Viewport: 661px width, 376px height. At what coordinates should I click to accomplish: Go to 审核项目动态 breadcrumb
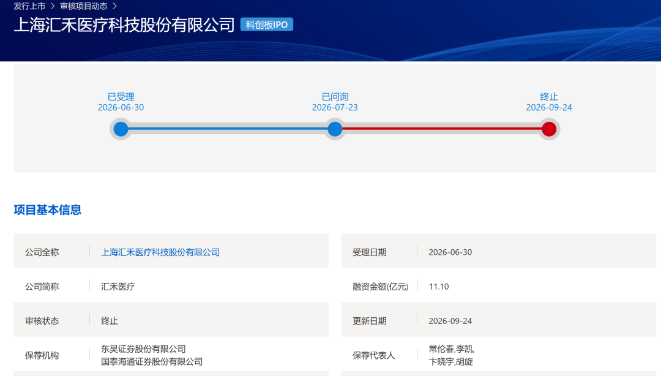pyautogui.click(x=83, y=6)
